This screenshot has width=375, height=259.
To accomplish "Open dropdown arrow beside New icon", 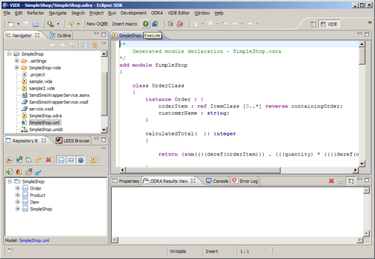I will 18,24.
